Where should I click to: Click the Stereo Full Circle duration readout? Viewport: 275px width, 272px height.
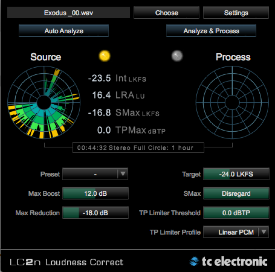138,147
